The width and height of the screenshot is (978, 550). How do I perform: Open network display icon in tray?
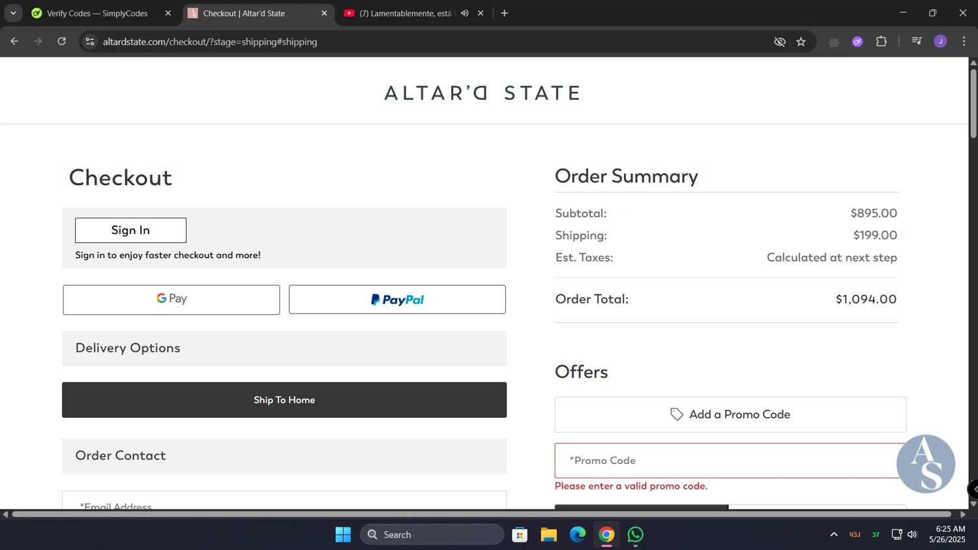pos(897,534)
